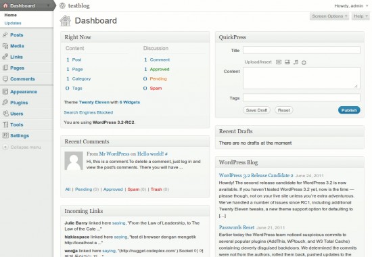Open the Plugins menu
372x257 pixels.
point(19,103)
